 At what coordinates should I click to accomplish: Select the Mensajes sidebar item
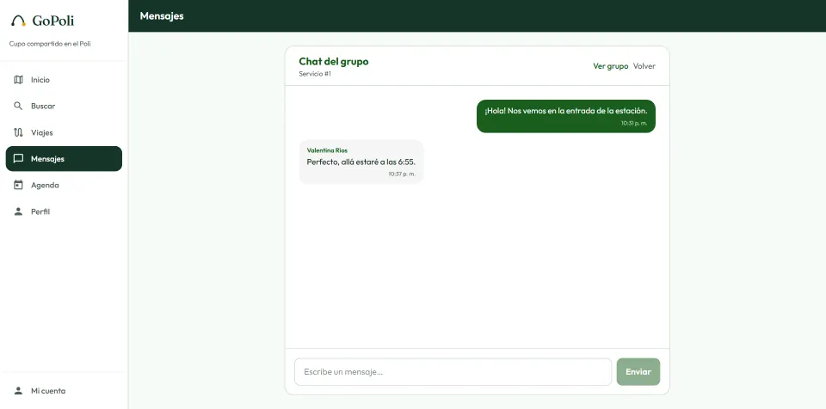pos(64,159)
